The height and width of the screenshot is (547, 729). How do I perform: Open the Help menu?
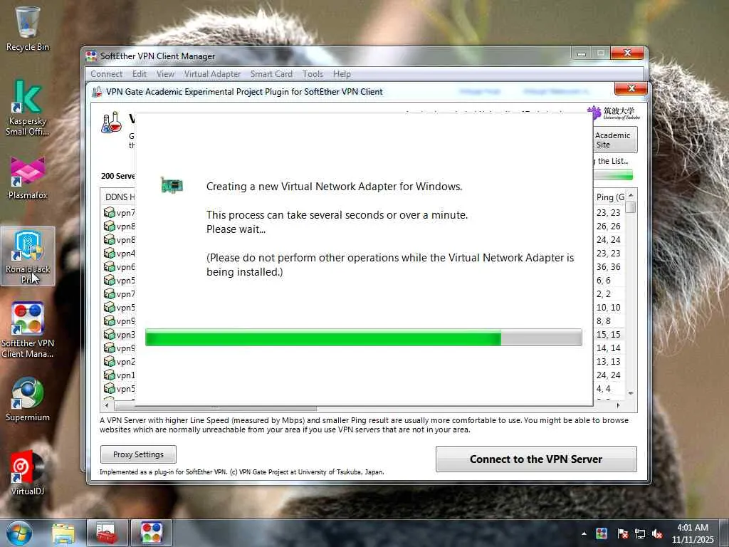click(x=342, y=74)
